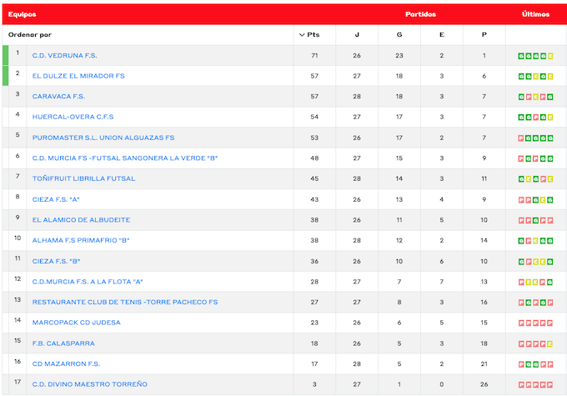
Task: Click the first yellow badge for C.D. Murcia La Flota
Action: 529,282
